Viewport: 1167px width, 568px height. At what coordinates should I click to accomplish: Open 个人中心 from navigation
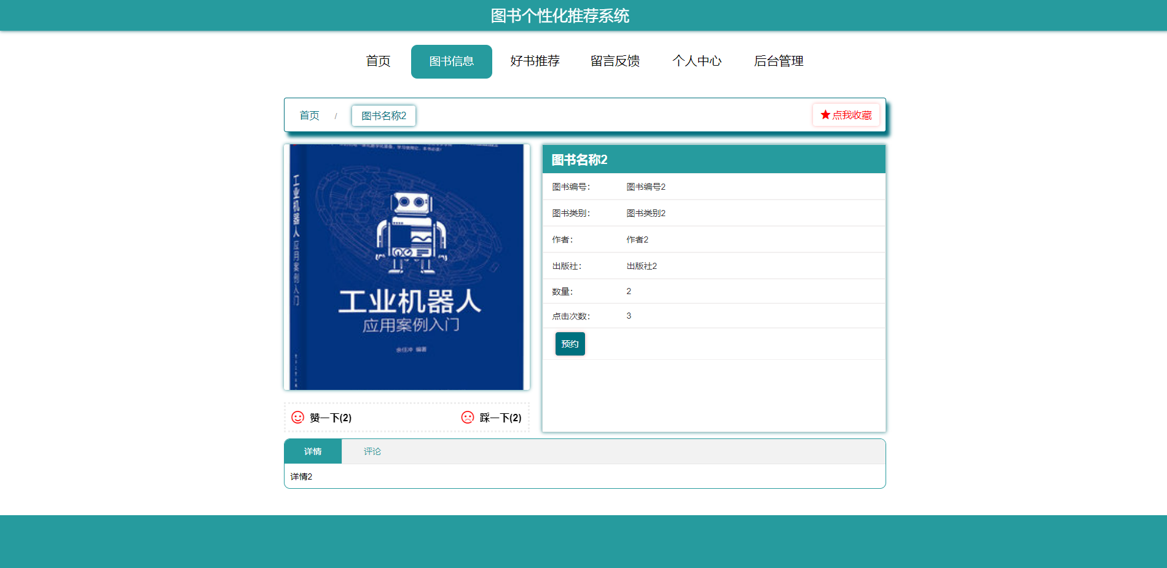pos(697,61)
